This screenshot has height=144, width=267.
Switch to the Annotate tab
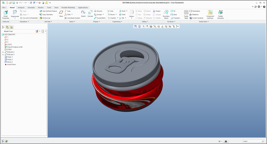(31, 8)
